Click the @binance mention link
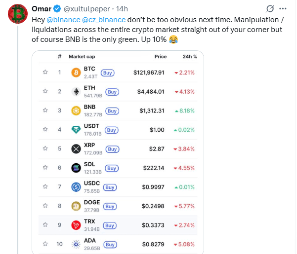The width and height of the screenshot is (297, 254). [x=63, y=21]
